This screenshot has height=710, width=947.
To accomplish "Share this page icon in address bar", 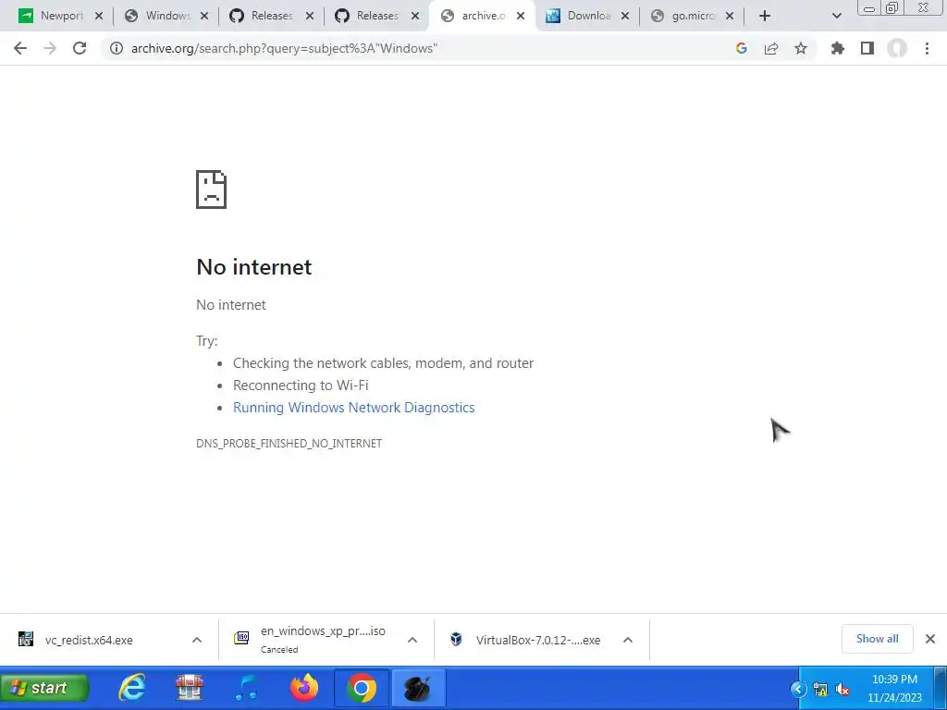I will pyautogui.click(x=770, y=48).
